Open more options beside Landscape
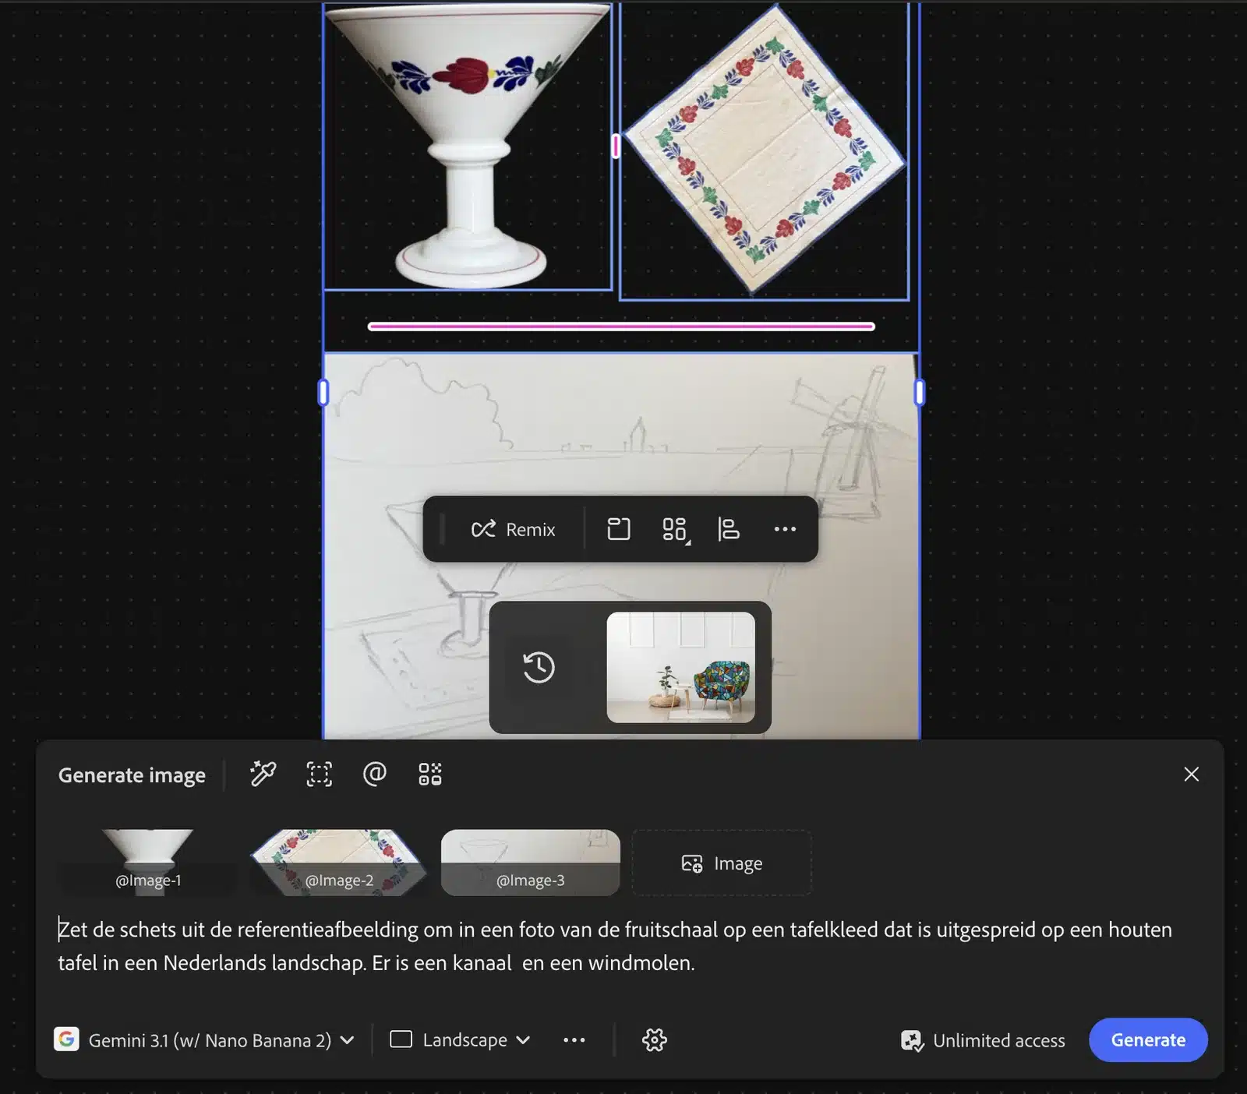The height and width of the screenshot is (1094, 1247). click(x=574, y=1039)
